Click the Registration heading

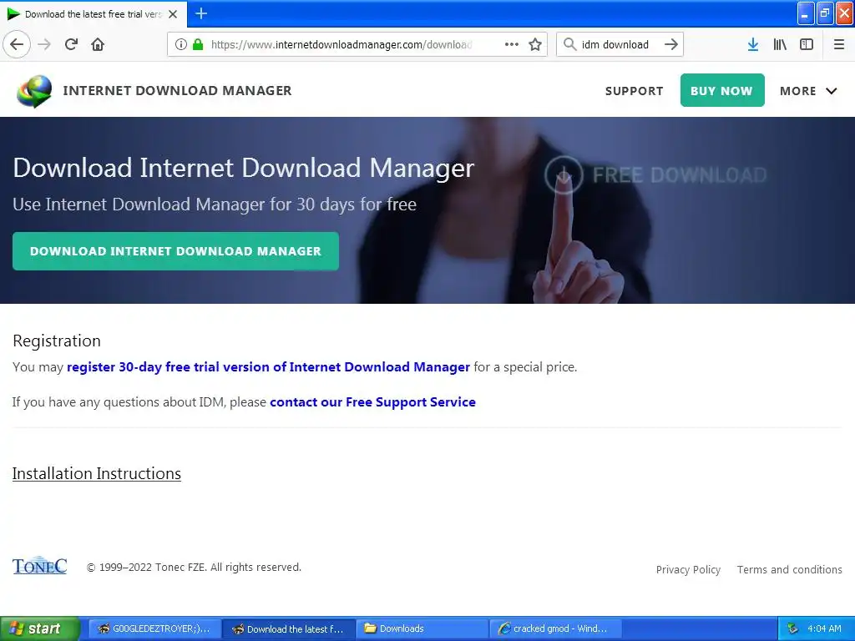(57, 341)
